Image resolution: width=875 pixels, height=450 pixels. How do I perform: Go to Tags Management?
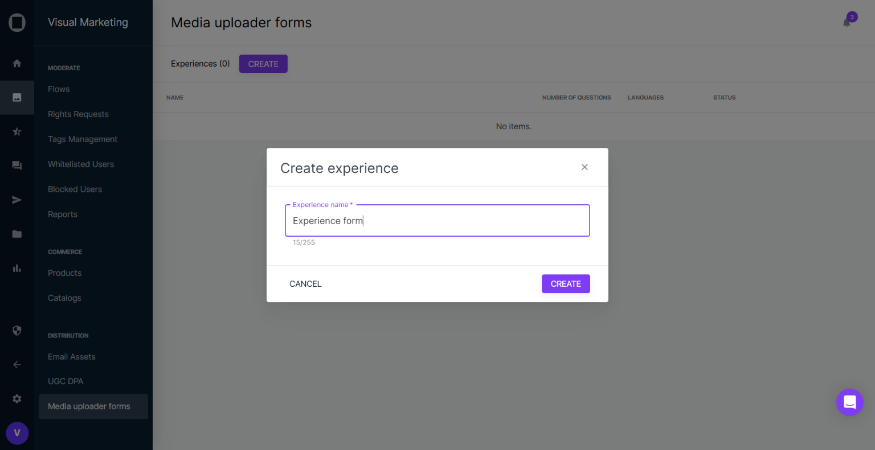[x=83, y=139]
